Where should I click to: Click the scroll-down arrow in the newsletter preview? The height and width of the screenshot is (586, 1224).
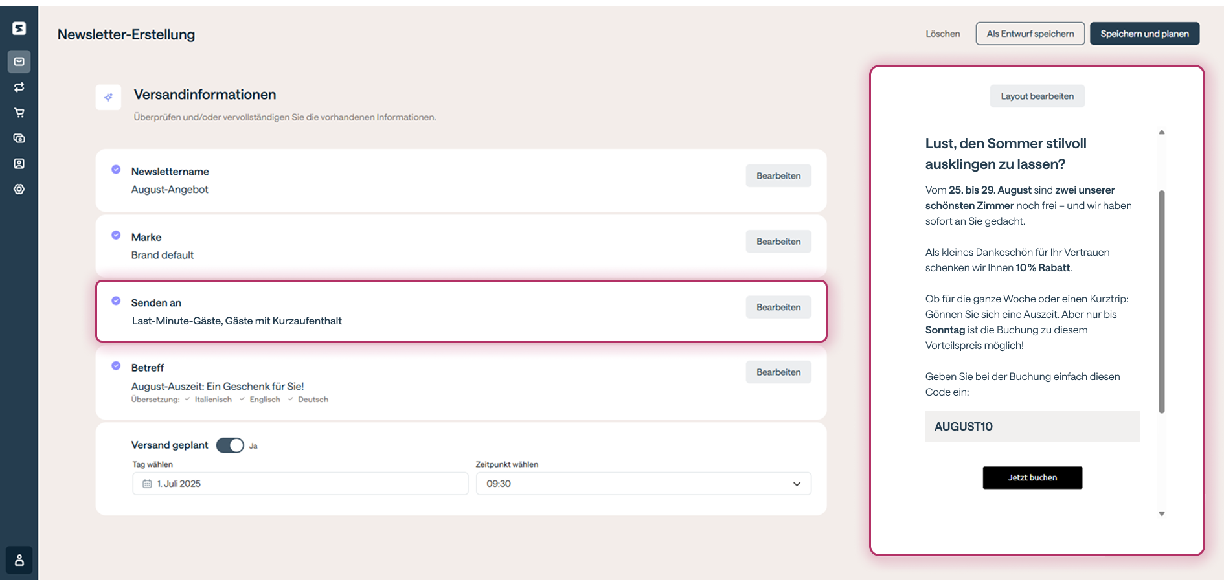click(1161, 514)
